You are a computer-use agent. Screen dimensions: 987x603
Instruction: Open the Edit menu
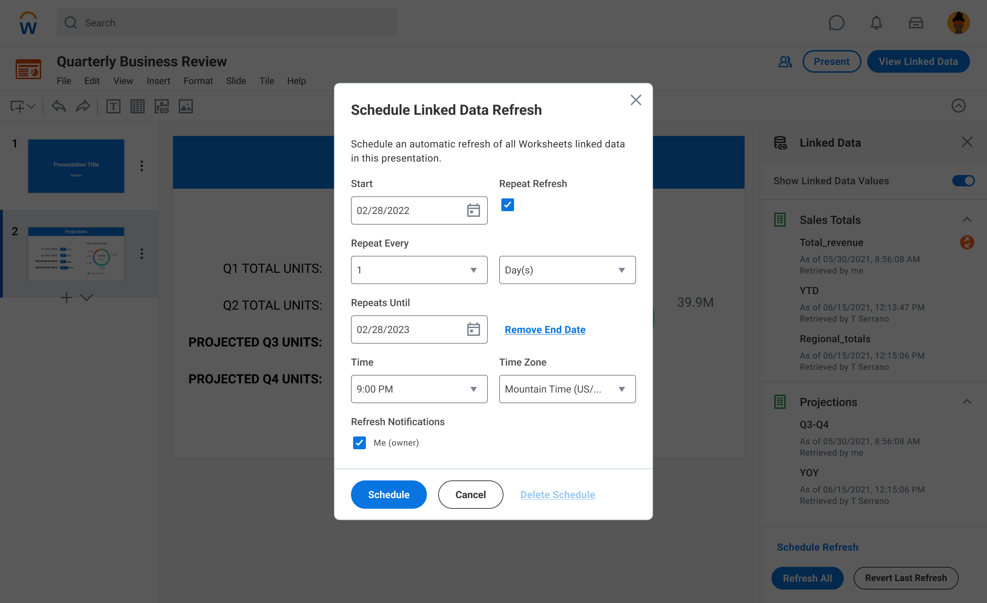click(92, 81)
